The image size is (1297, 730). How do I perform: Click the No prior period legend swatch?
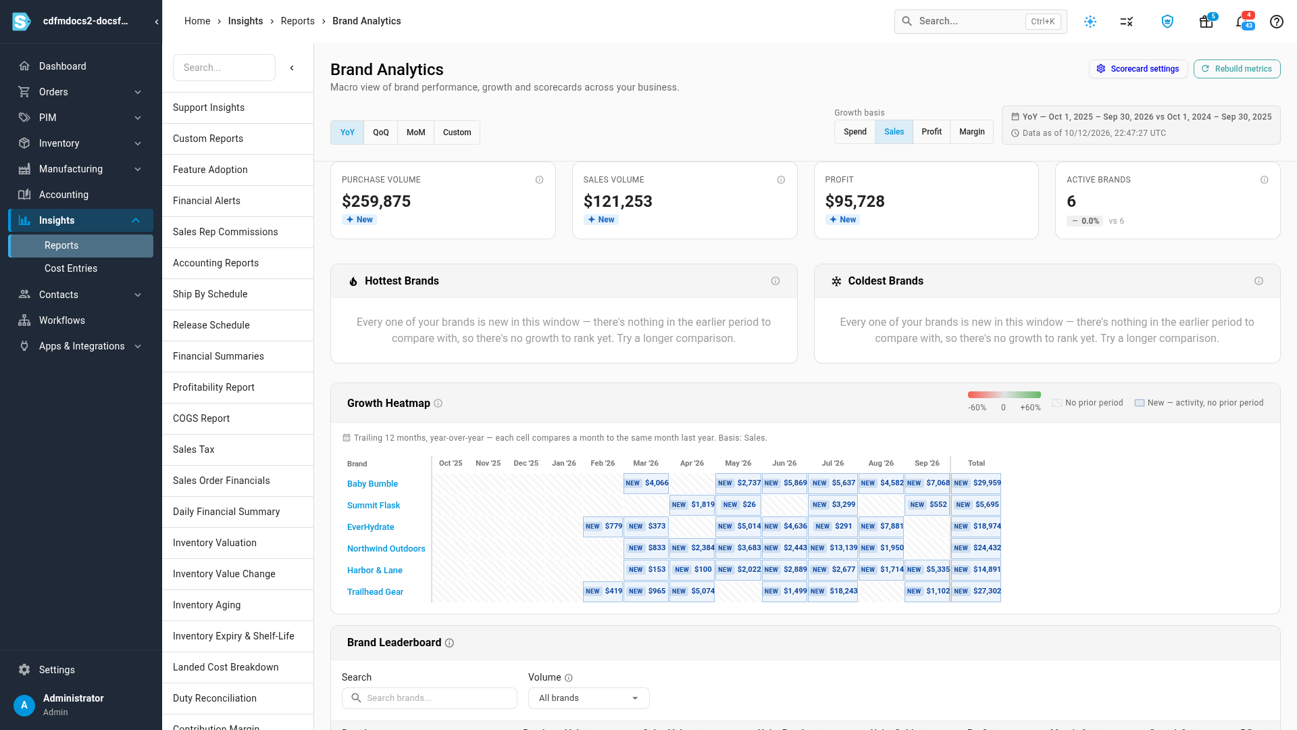pyautogui.click(x=1057, y=403)
